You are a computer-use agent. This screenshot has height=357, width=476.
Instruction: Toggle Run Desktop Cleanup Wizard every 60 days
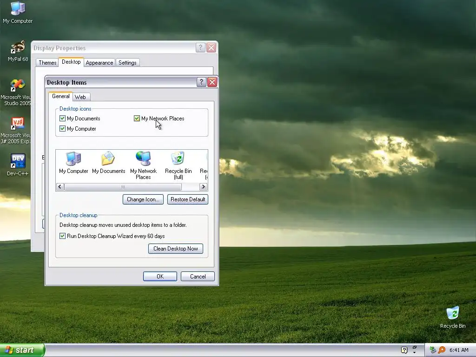coord(63,236)
